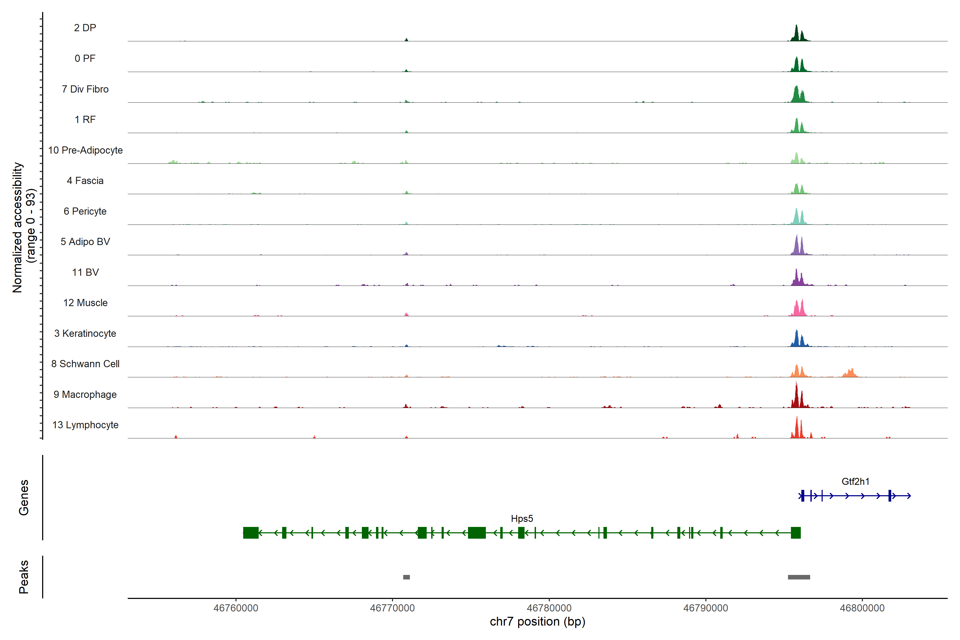Click the Genes panel label

coord(24,497)
